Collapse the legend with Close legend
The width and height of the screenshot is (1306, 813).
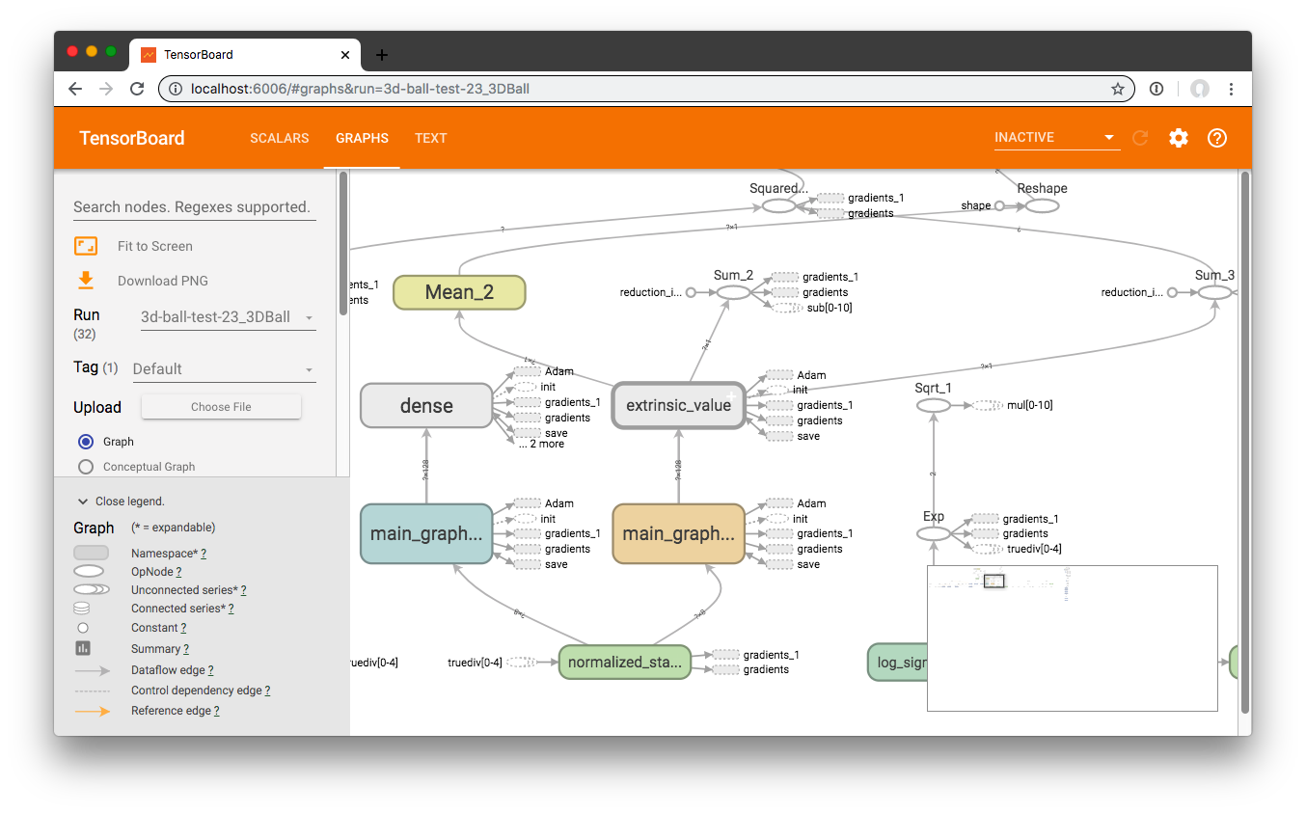(x=121, y=501)
